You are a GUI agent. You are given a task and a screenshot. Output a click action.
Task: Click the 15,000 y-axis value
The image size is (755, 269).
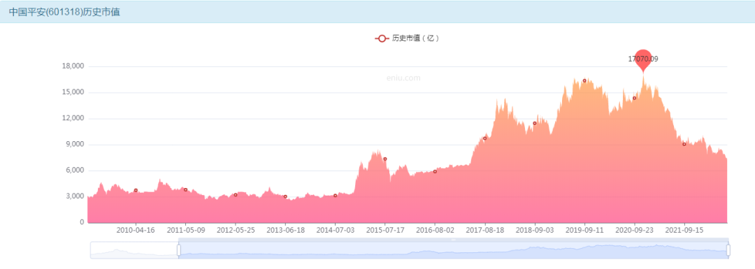pyautogui.click(x=73, y=92)
